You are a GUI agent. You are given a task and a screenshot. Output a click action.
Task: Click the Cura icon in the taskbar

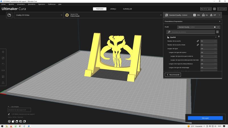[x=29, y=126]
